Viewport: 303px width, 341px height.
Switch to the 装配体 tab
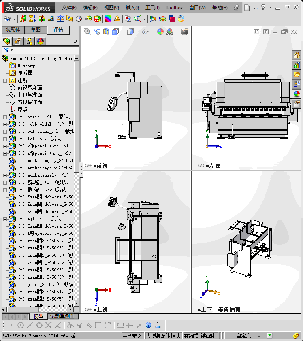(13, 30)
